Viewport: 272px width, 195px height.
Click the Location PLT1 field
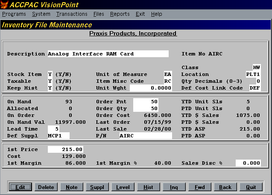[x=253, y=74]
